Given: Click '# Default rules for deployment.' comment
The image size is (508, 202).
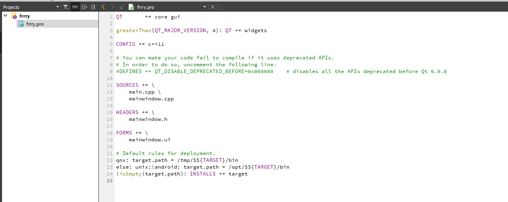Looking at the screenshot, I should (166, 153).
